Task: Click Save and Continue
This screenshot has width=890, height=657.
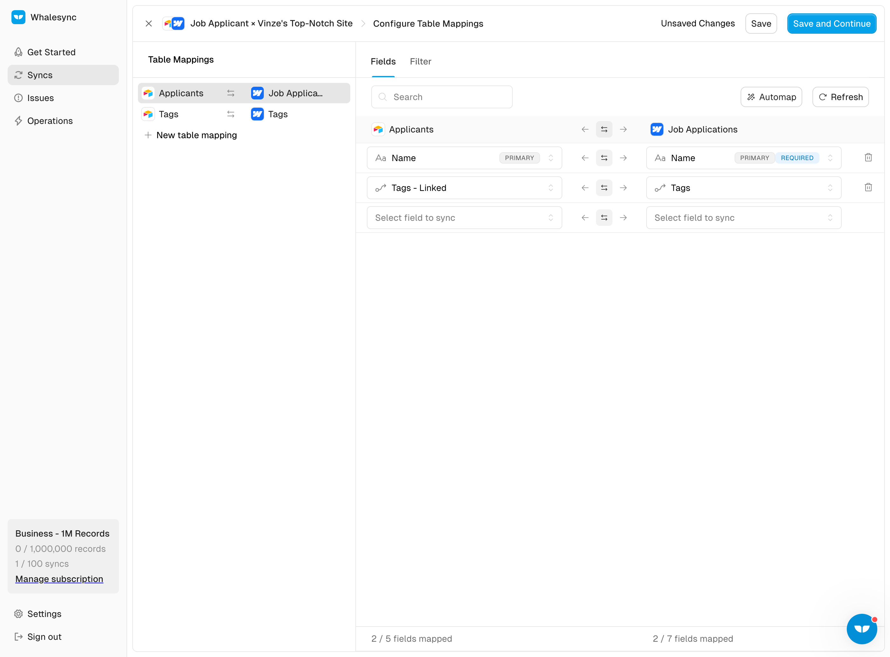Action: (x=832, y=24)
